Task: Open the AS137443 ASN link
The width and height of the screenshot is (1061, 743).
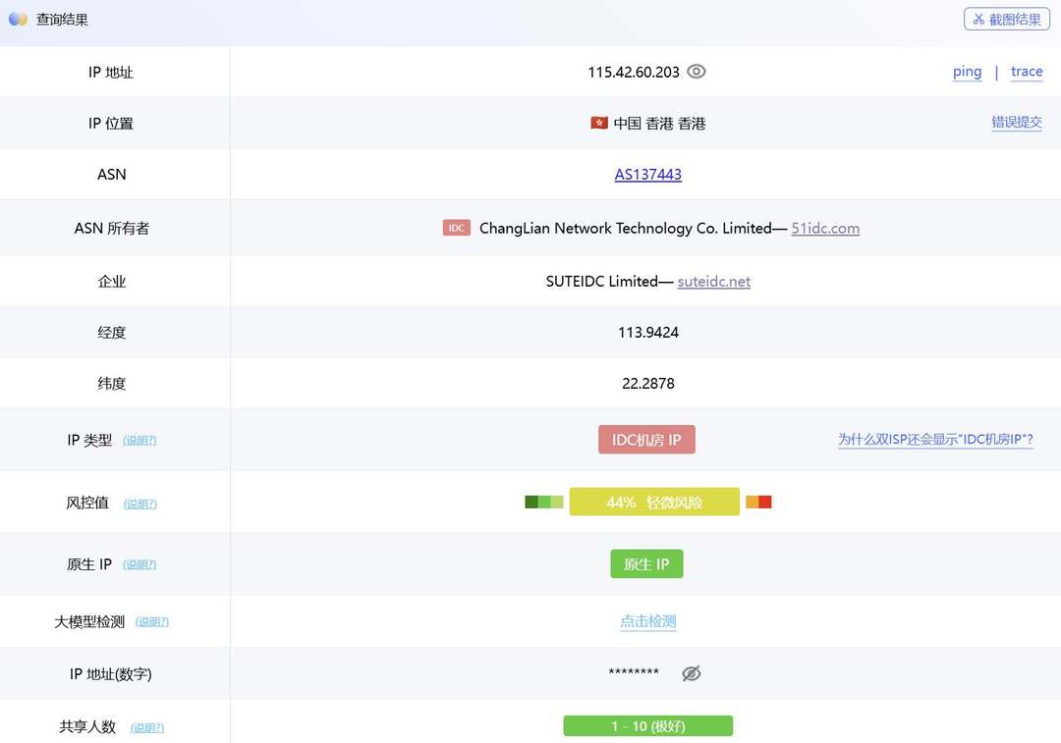Action: coord(648,175)
